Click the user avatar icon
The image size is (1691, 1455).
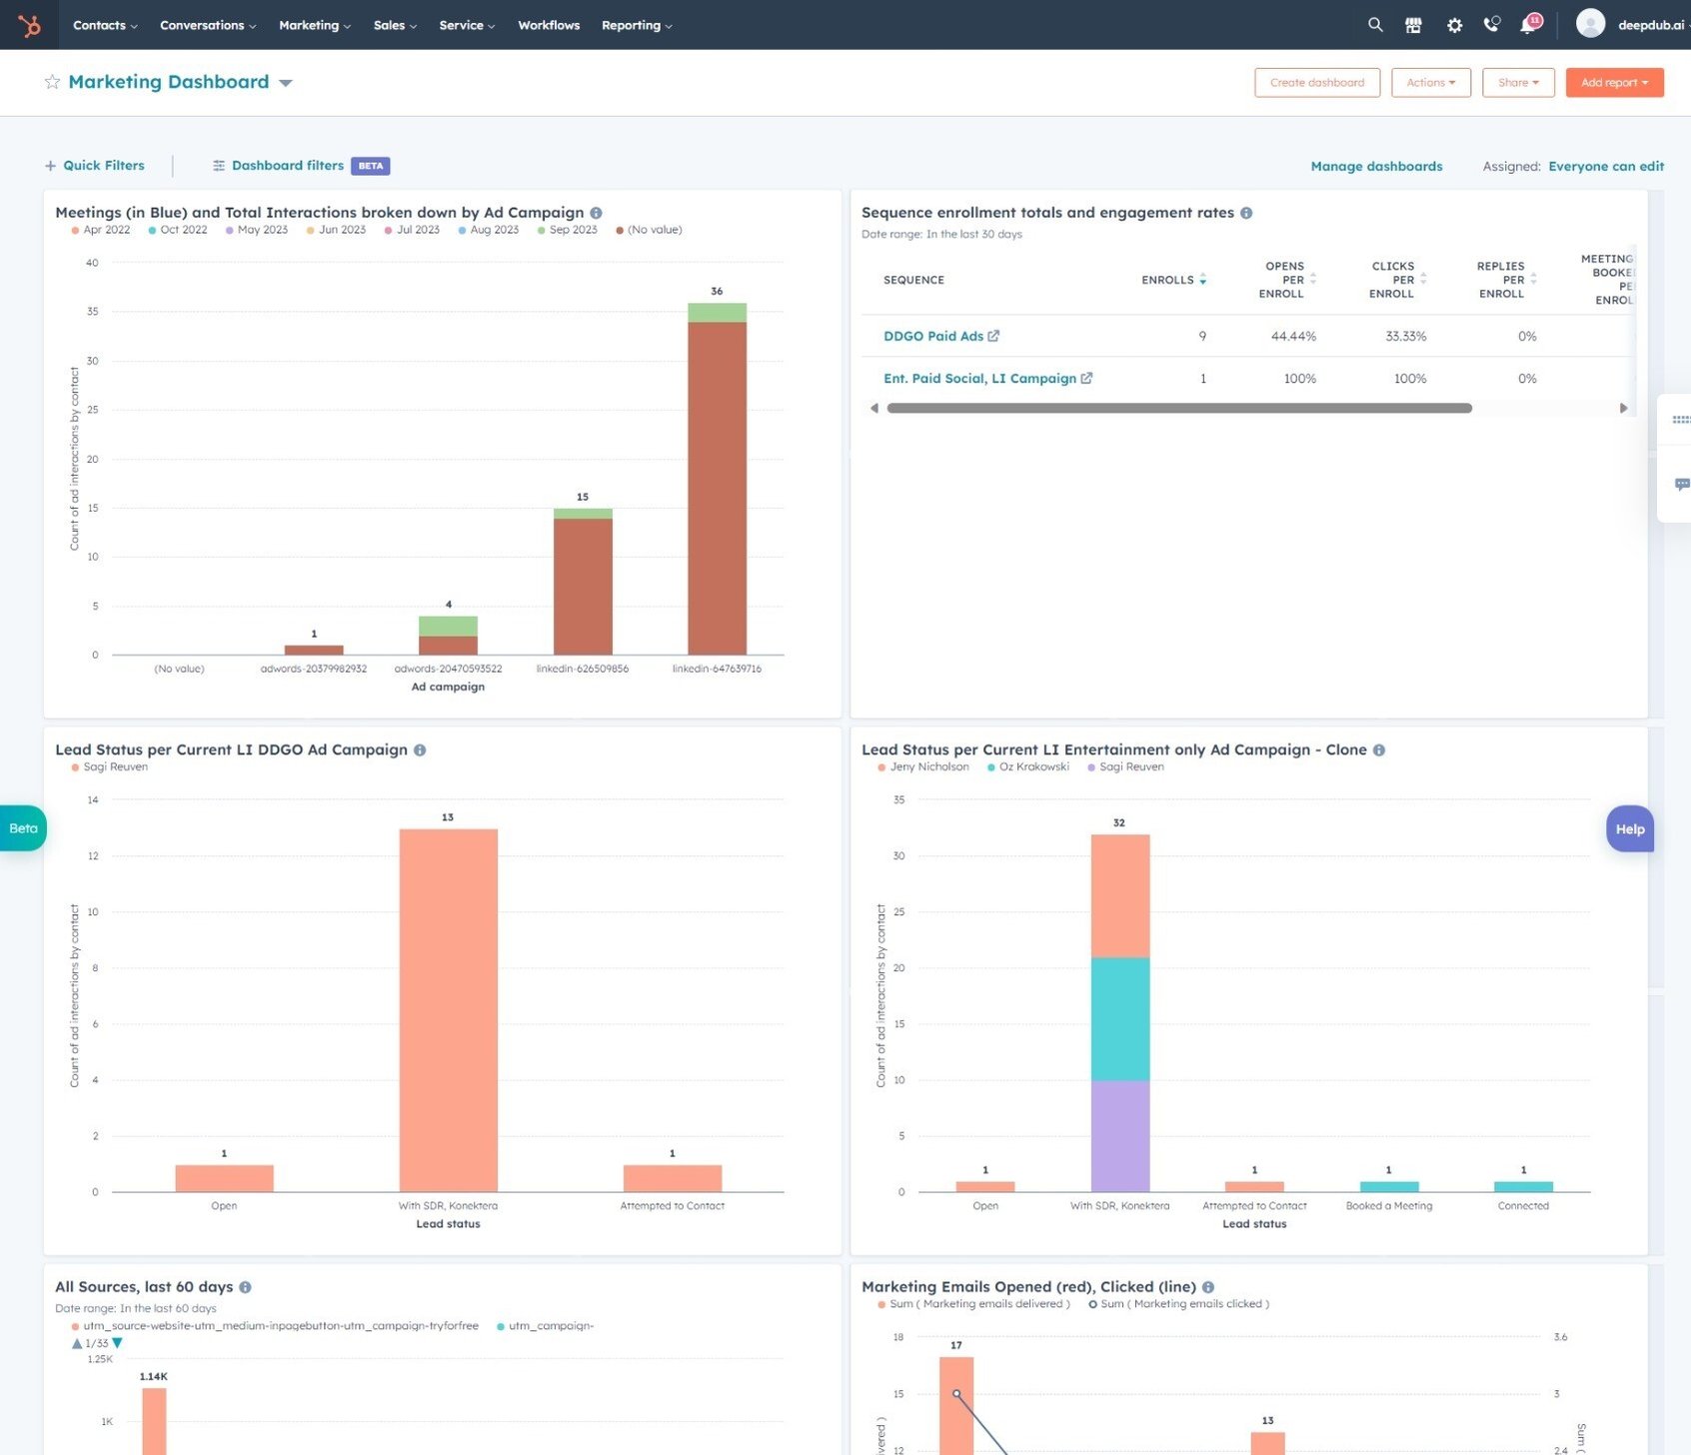(x=1590, y=24)
